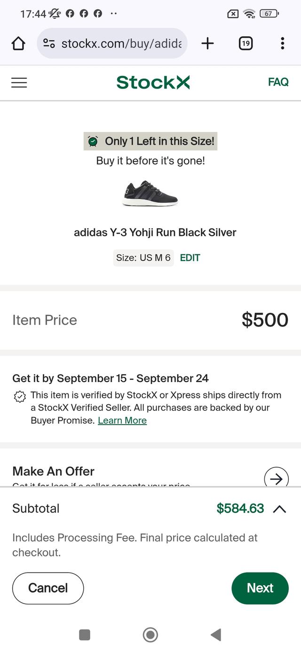Tap the Android back navigation button
The height and width of the screenshot is (653, 301).
point(216,635)
